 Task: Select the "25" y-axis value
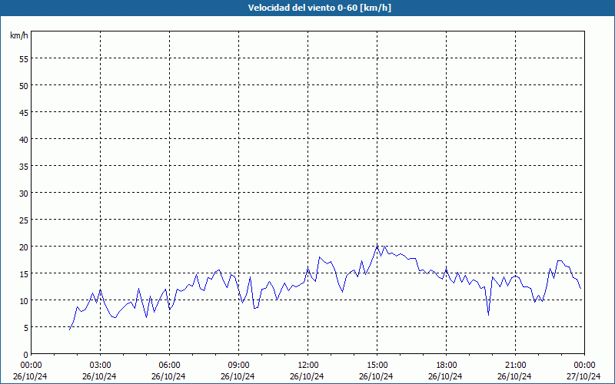(x=24, y=220)
